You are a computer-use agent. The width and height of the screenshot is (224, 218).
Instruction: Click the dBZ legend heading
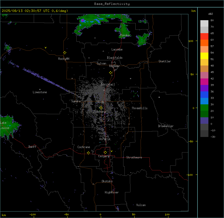210,14
